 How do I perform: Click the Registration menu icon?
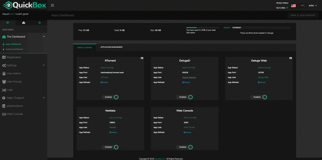4,57
